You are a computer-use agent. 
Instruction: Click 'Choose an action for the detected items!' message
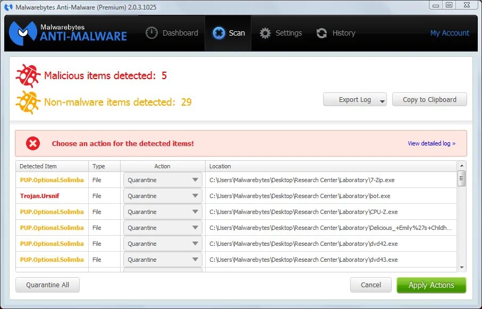point(123,143)
